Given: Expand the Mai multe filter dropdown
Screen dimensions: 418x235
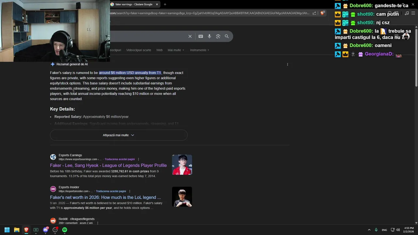Looking at the screenshot, I should (176, 50).
